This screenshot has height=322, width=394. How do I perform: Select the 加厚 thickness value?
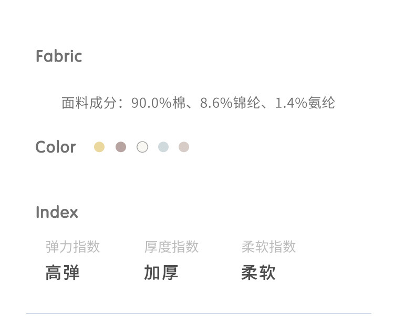(x=161, y=273)
